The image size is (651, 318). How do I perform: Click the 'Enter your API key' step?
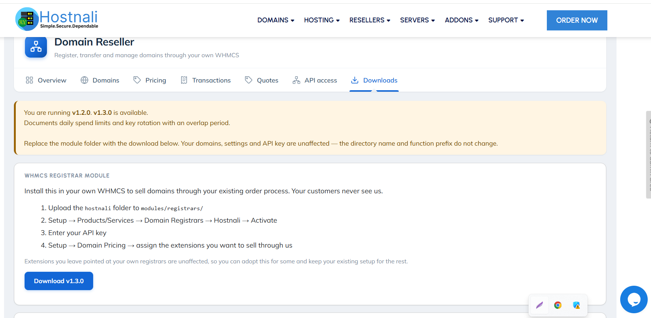click(77, 233)
